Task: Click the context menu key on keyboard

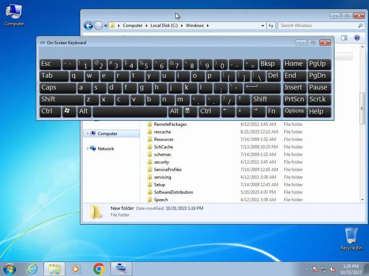Action: [190, 112]
